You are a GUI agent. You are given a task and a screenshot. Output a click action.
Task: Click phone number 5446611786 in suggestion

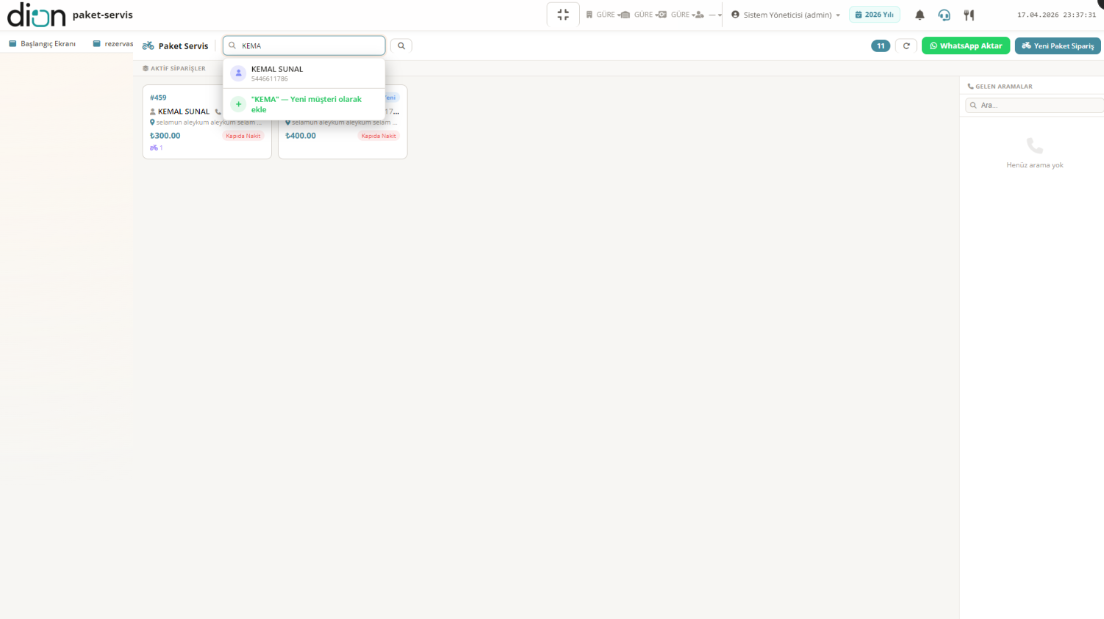click(x=270, y=79)
